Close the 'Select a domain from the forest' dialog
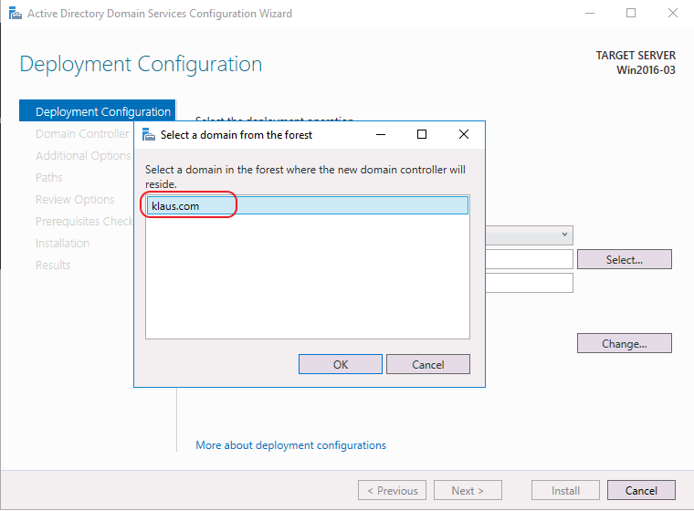This screenshot has height=511, width=694. 464,134
